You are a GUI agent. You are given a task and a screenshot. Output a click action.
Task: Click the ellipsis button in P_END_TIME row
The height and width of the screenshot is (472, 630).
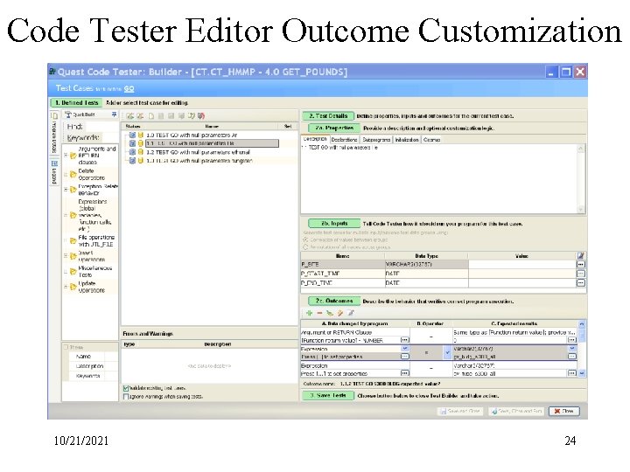[x=581, y=282]
